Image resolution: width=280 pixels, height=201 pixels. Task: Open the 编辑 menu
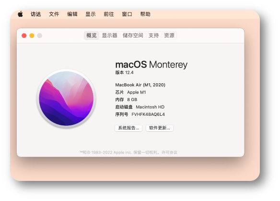click(72, 14)
